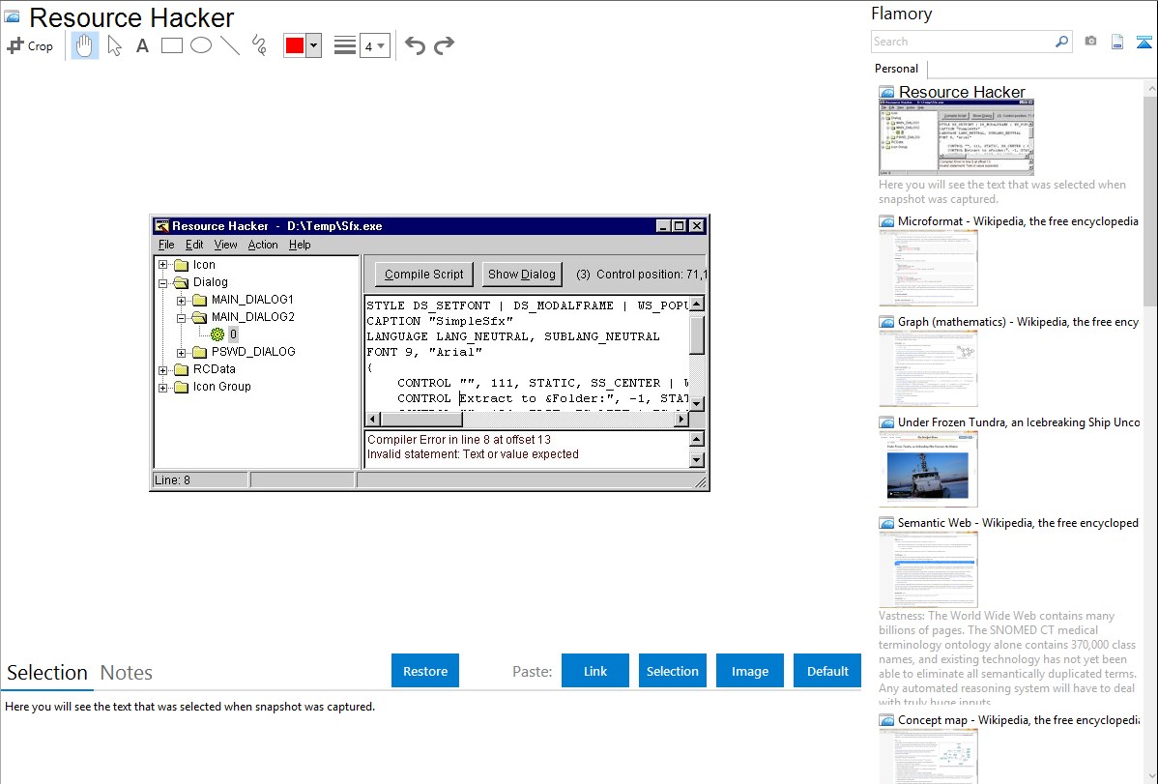Activate the hand pan tool
Image resolution: width=1158 pixels, height=784 pixels.
coord(84,45)
